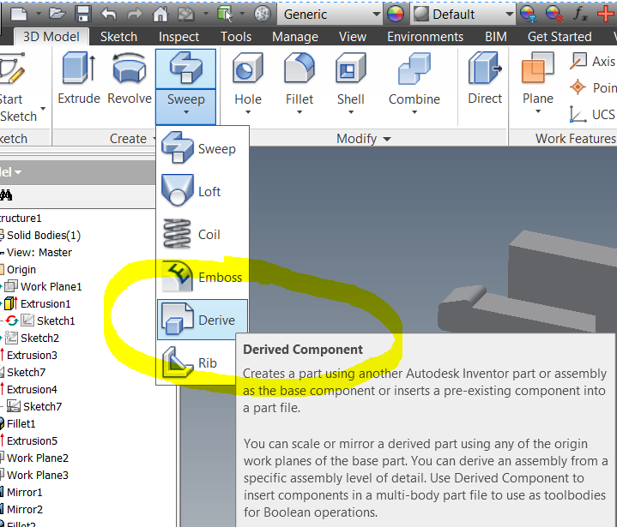Select Extrusion1 in the browser
617x527 pixels.
(45, 304)
